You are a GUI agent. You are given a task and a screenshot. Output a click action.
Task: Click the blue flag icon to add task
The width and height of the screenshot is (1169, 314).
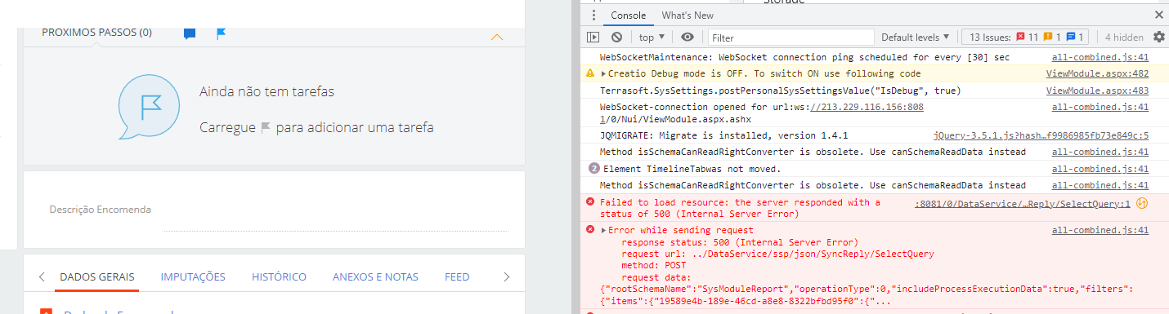coord(221,33)
